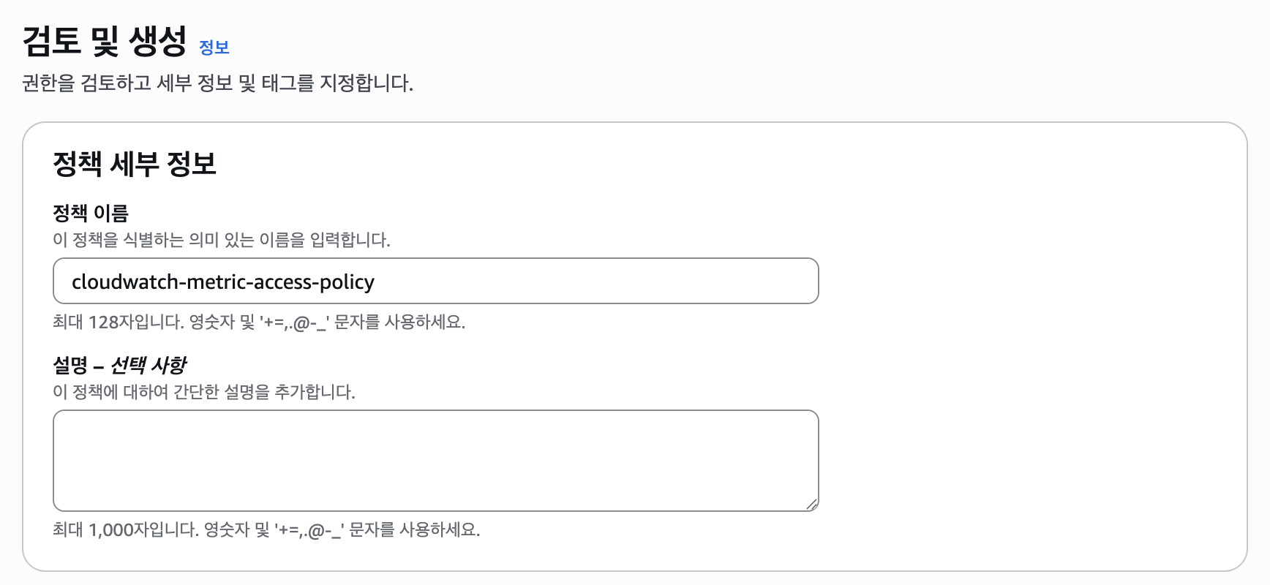Click the 정책 이름 input field
The height and width of the screenshot is (585, 1270).
point(585,282)
